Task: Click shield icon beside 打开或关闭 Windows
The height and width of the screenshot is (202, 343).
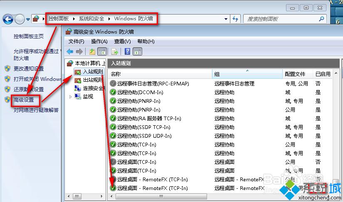Action: [7, 79]
